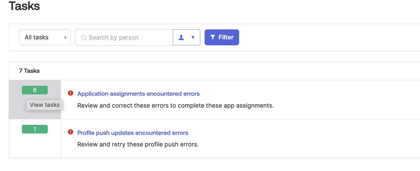Click the funnel icon on the Filter button

(213, 37)
